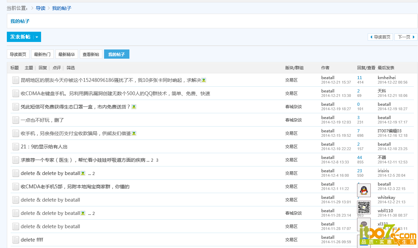The image size is (418, 248).
Task: Click last poster IT007编辑03
Action: pos(390,131)
